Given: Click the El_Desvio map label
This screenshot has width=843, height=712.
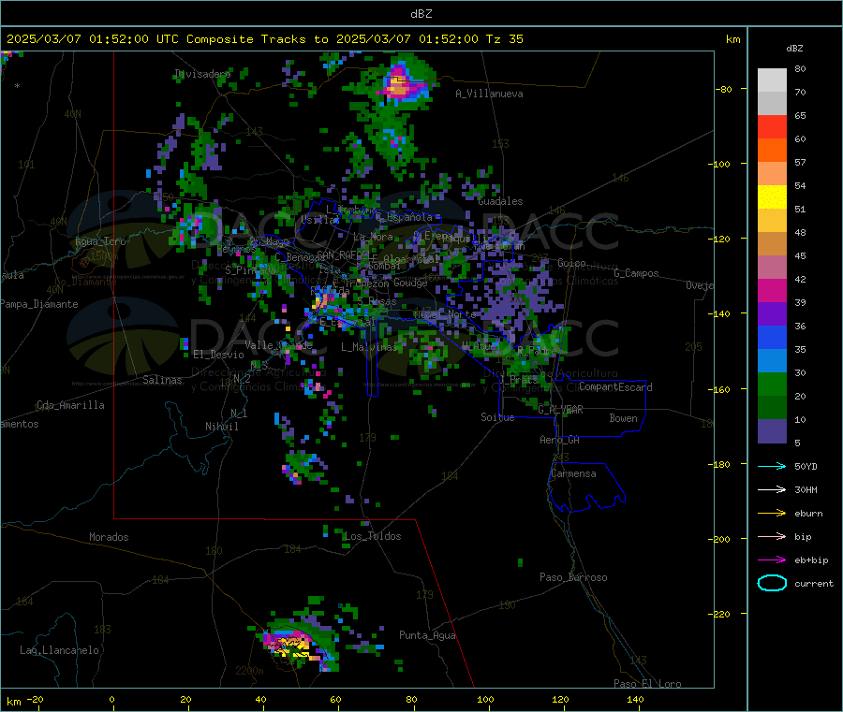Looking at the screenshot, I should pyautogui.click(x=219, y=355).
